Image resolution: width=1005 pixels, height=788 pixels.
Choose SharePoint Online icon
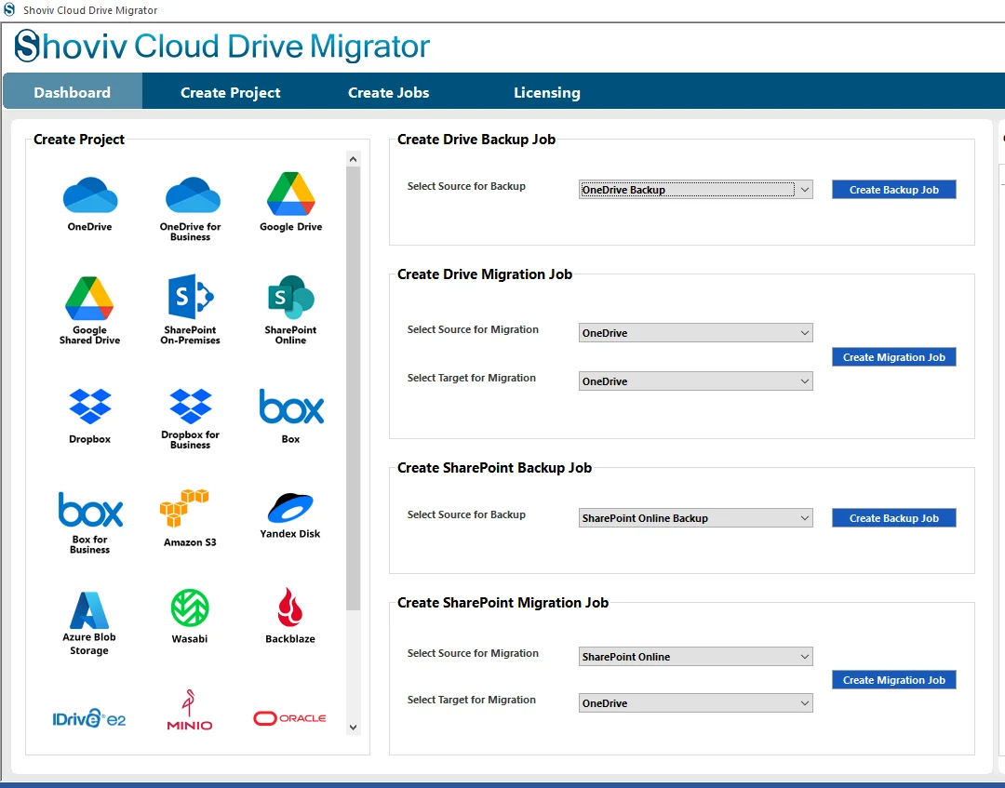pyautogui.click(x=291, y=298)
